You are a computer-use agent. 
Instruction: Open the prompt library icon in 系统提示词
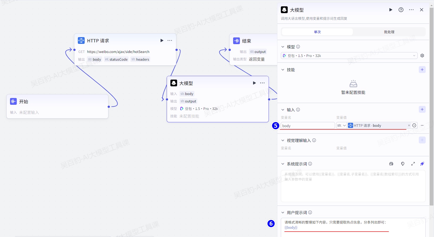coord(391,164)
